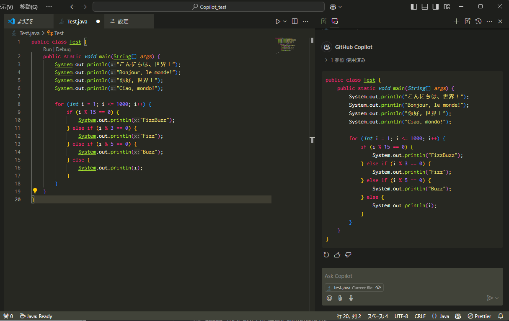
Task: Click the Run link above main method
Action: pyautogui.click(x=47, y=49)
